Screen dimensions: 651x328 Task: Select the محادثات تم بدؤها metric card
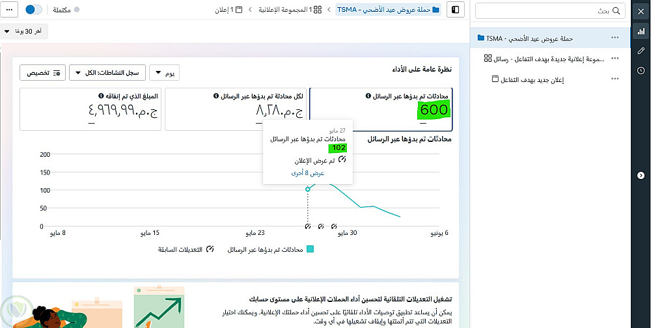pyautogui.click(x=381, y=109)
